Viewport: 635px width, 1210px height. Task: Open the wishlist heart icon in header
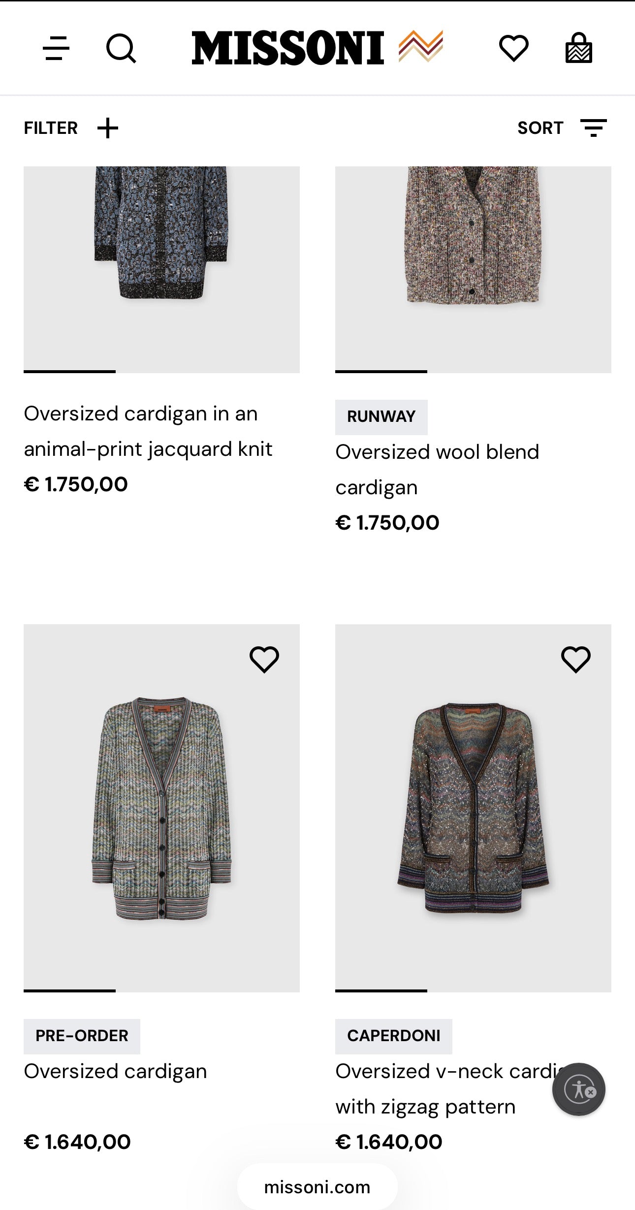[514, 48]
